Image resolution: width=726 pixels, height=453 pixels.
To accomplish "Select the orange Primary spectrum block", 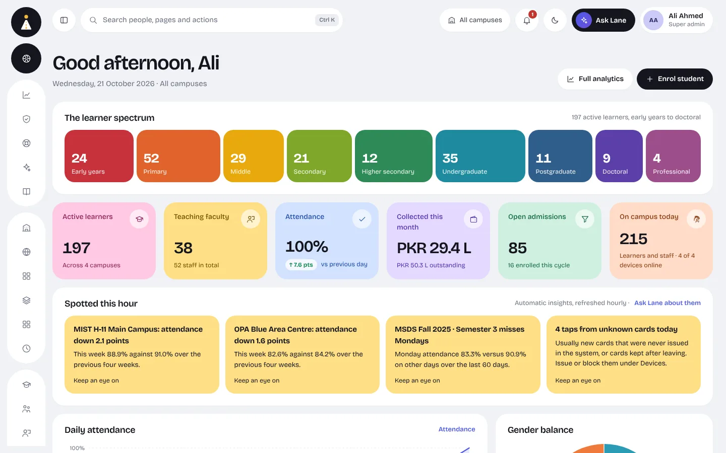I will click(178, 156).
